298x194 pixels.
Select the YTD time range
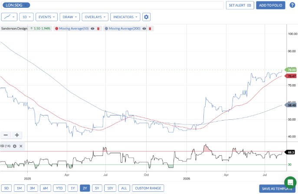tap(59, 188)
